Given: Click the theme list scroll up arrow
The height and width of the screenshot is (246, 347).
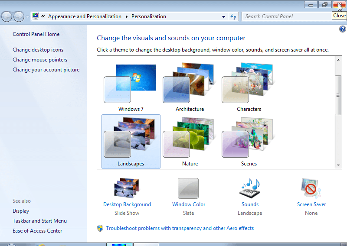Looking at the screenshot, I should pyautogui.click(x=338, y=60).
